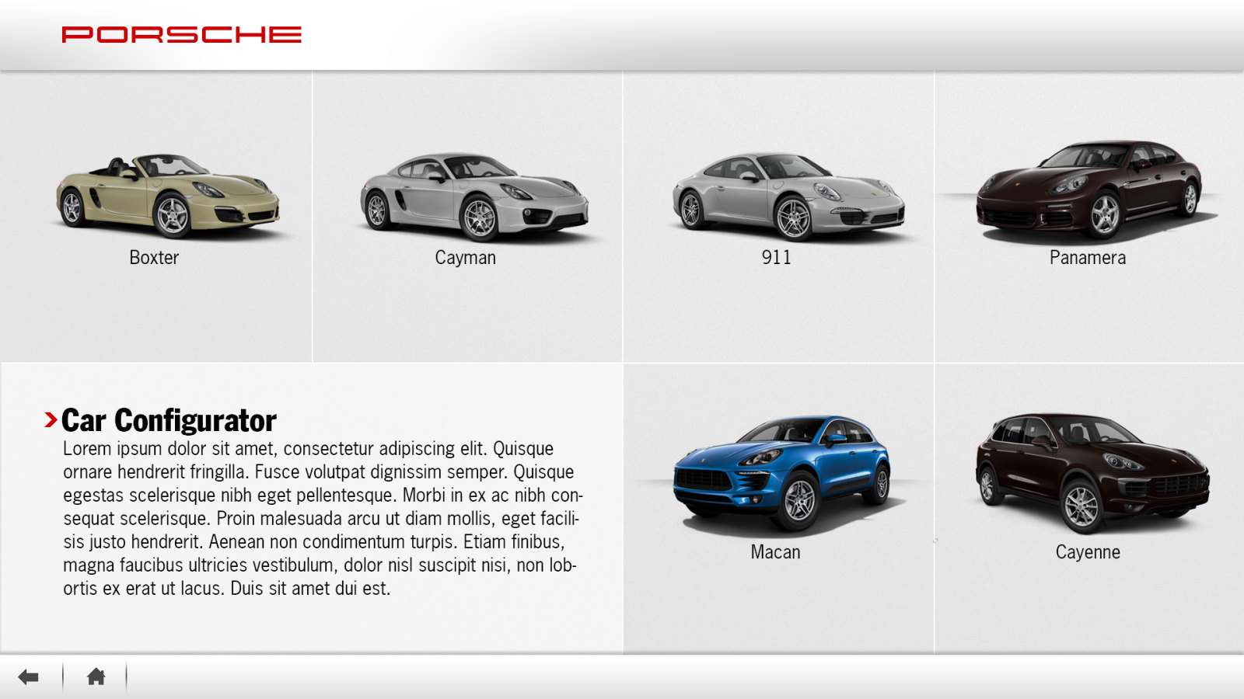Click the Cayman label
Viewport: 1244px width, 699px height.
[465, 258]
